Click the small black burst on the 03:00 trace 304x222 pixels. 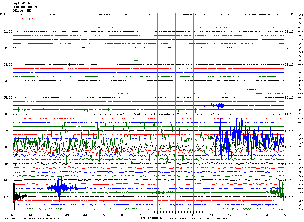tap(70, 64)
